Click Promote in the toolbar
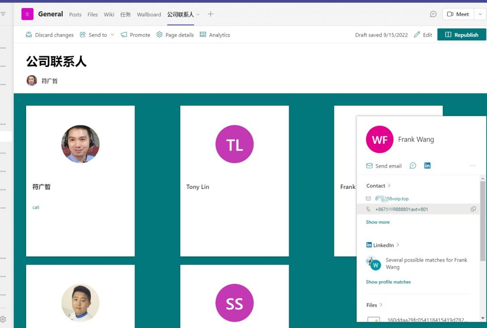The height and width of the screenshot is (328, 487). tap(136, 35)
